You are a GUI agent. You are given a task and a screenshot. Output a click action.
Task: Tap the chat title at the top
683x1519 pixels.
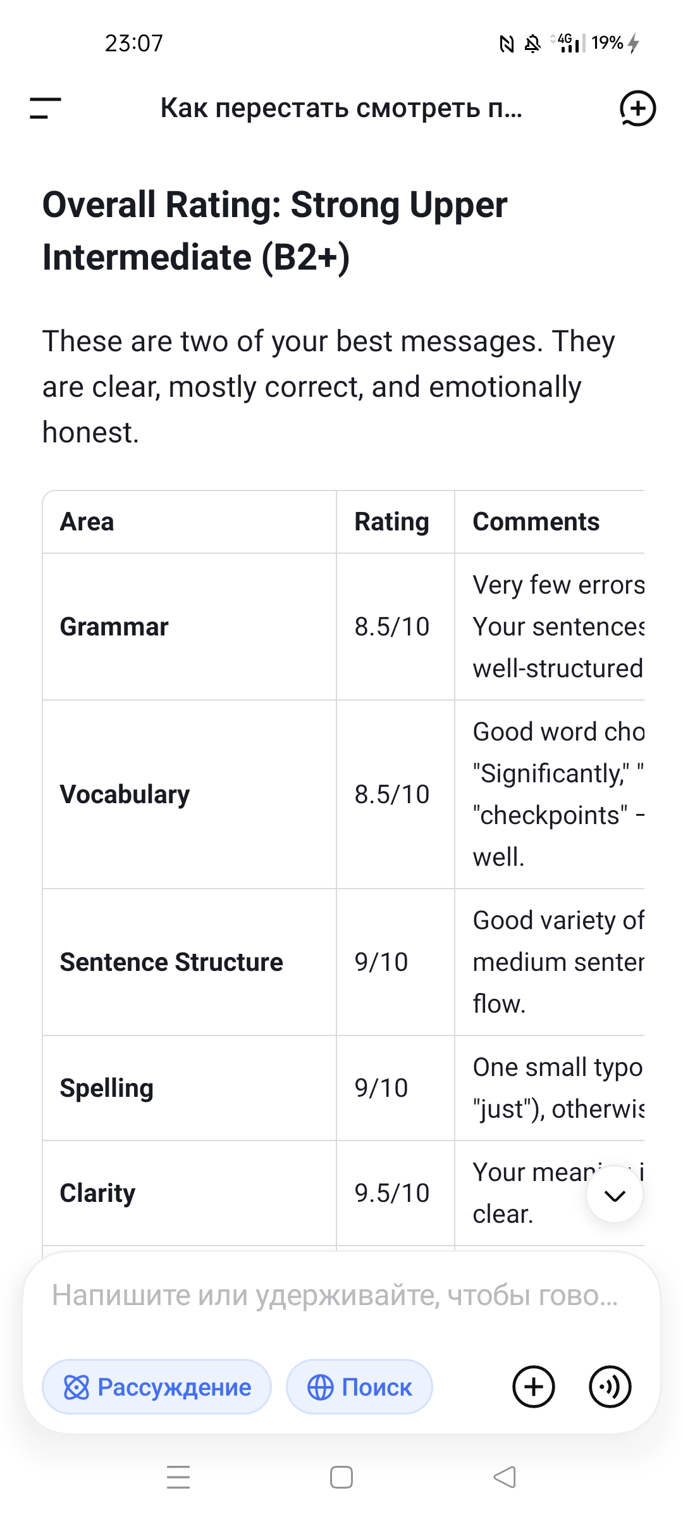(341, 108)
